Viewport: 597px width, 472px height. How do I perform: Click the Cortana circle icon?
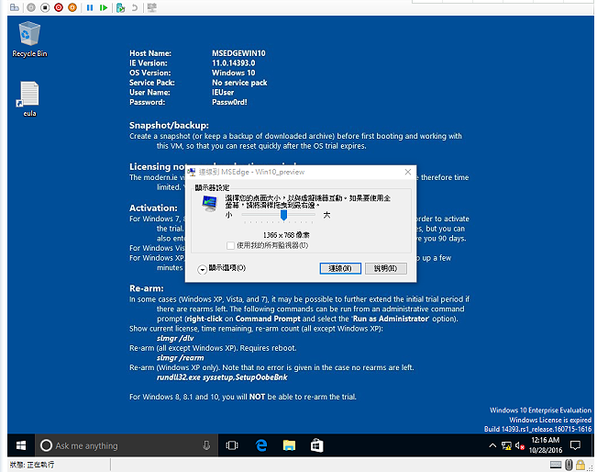pyautogui.click(x=46, y=445)
